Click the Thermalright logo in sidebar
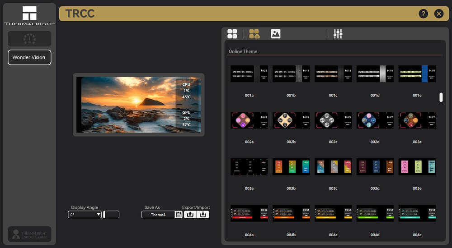Screen dimensions: 452x248 click(x=29, y=16)
